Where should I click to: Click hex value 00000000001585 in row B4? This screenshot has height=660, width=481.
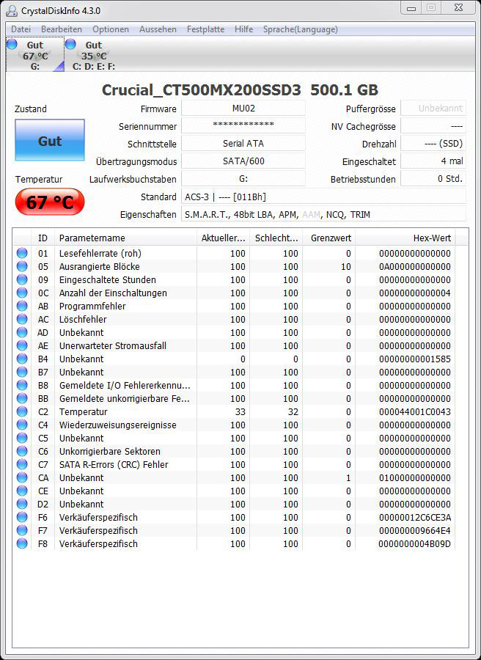tap(414, 359)
